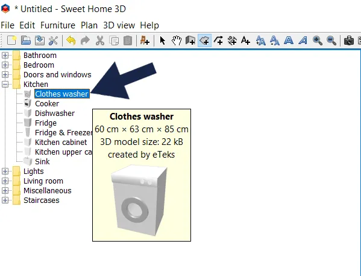Choose the Create polylines tool
Viewport: 361px width, 276px height.
218,40
